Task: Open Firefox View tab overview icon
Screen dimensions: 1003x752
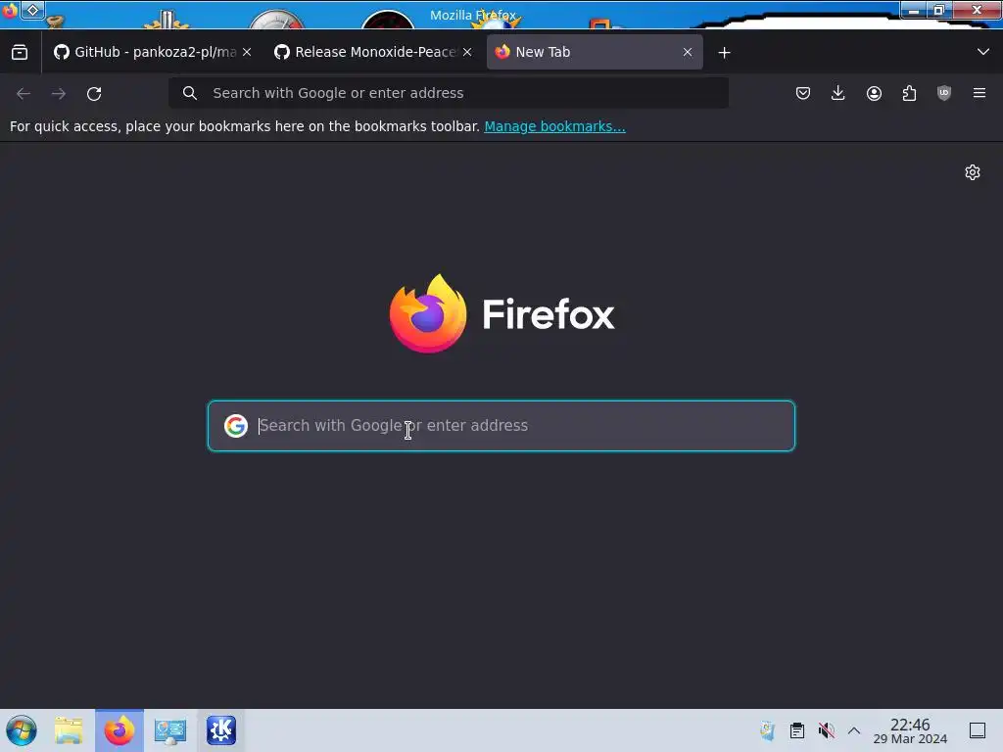Action: tap(20, 52)
